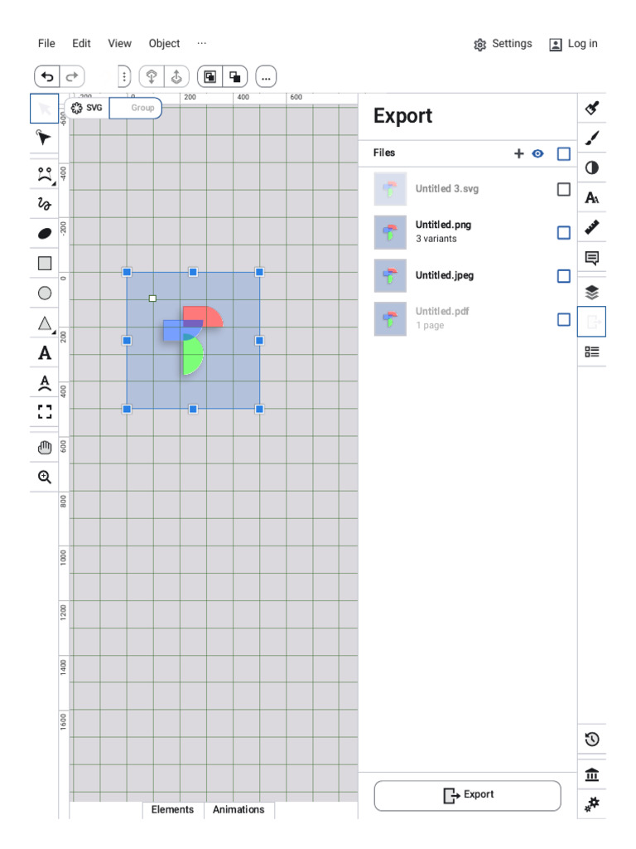Open the View menu
Viewport: 636px width, 849px height.
tap(119, 43)
